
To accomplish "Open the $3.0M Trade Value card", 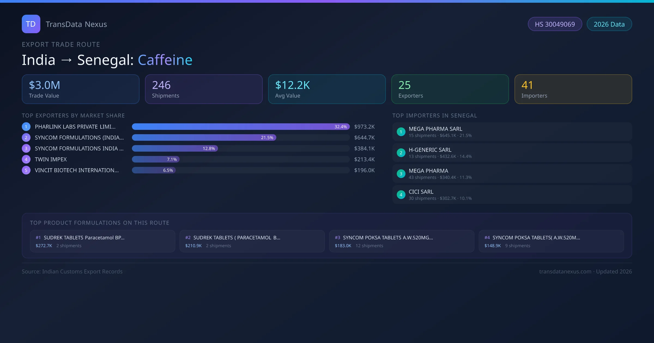I will tap(80, 89).
